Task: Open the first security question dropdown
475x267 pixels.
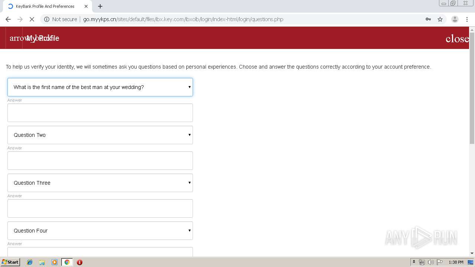Action: [x=100, y=87]
